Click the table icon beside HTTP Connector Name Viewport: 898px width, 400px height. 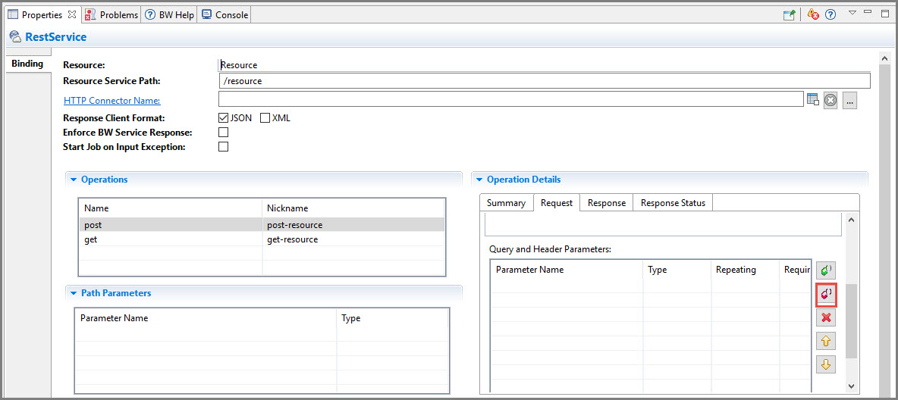point(813,100)
